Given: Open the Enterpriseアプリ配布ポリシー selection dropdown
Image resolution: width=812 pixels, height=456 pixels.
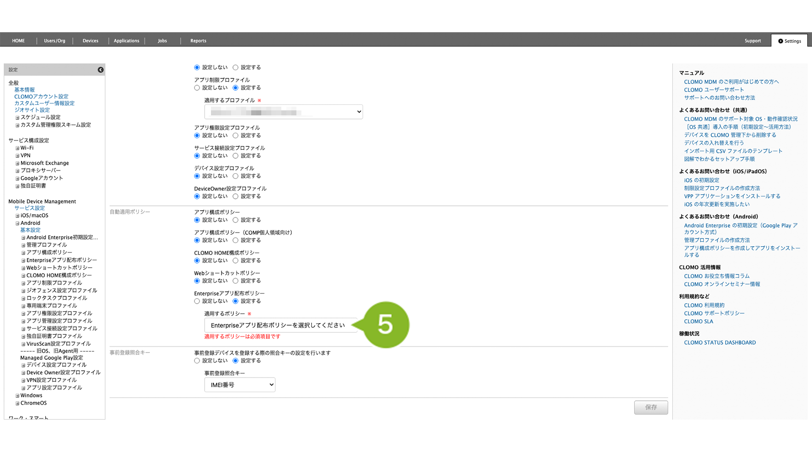Looking at the screenshot, I should tap(280, 325).
